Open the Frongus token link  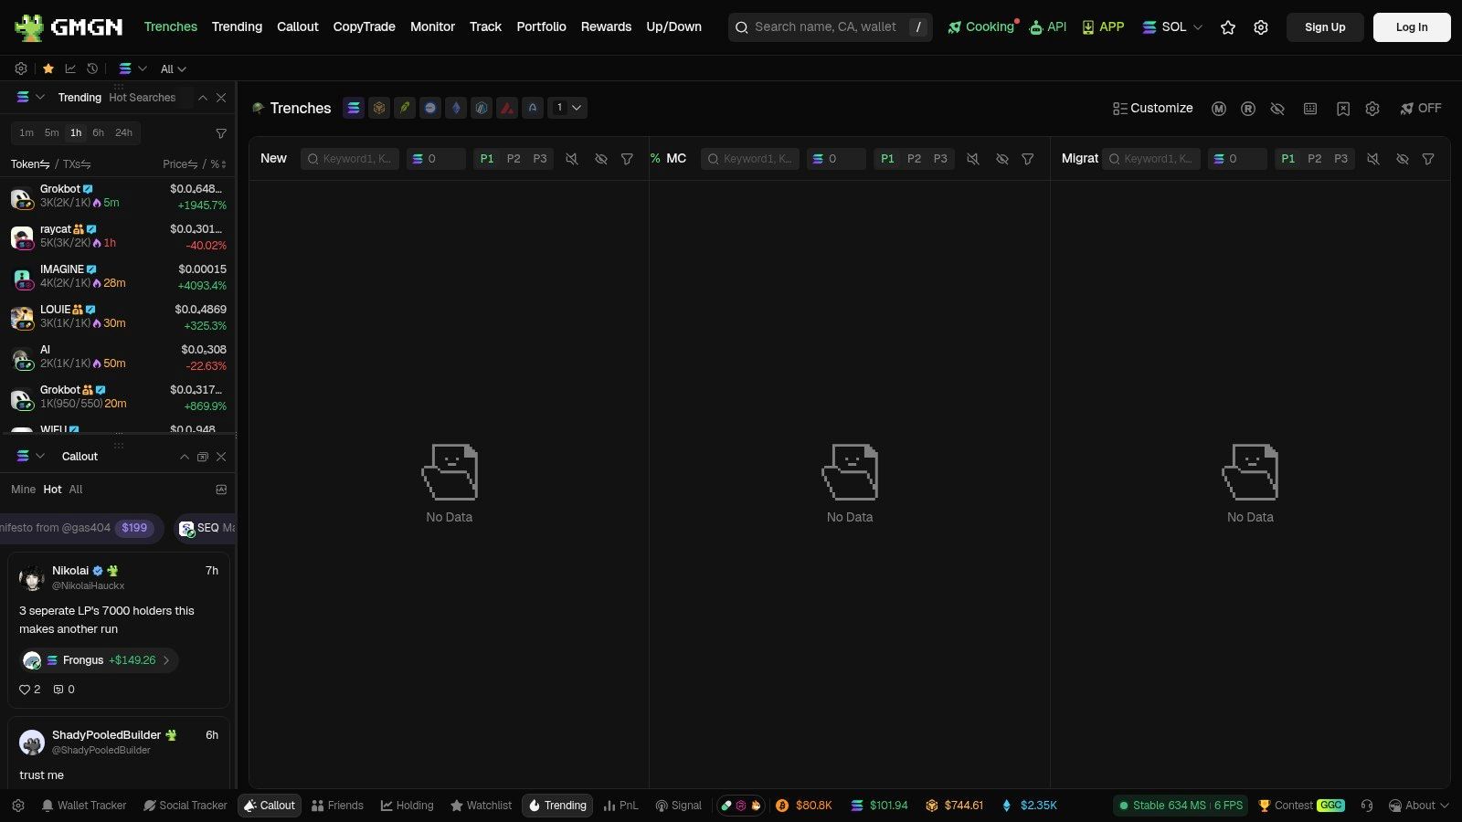pos(99,660)
